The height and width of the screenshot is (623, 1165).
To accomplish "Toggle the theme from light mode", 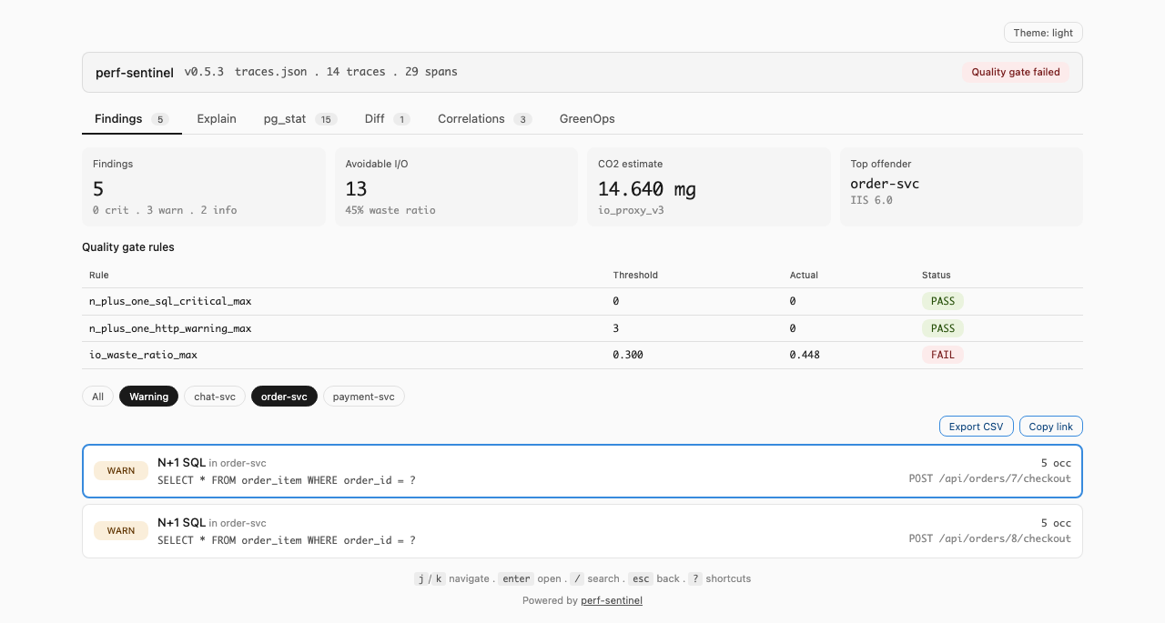I will point(1043,32).
